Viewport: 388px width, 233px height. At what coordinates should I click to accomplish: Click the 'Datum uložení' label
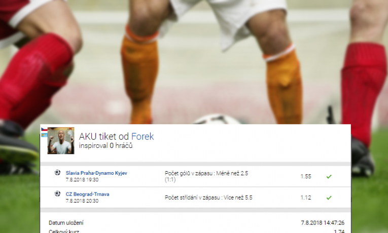(66, 223)
